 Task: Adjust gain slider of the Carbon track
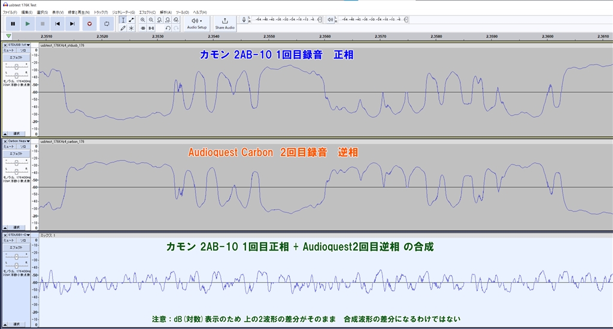click(x=16, y=163)
